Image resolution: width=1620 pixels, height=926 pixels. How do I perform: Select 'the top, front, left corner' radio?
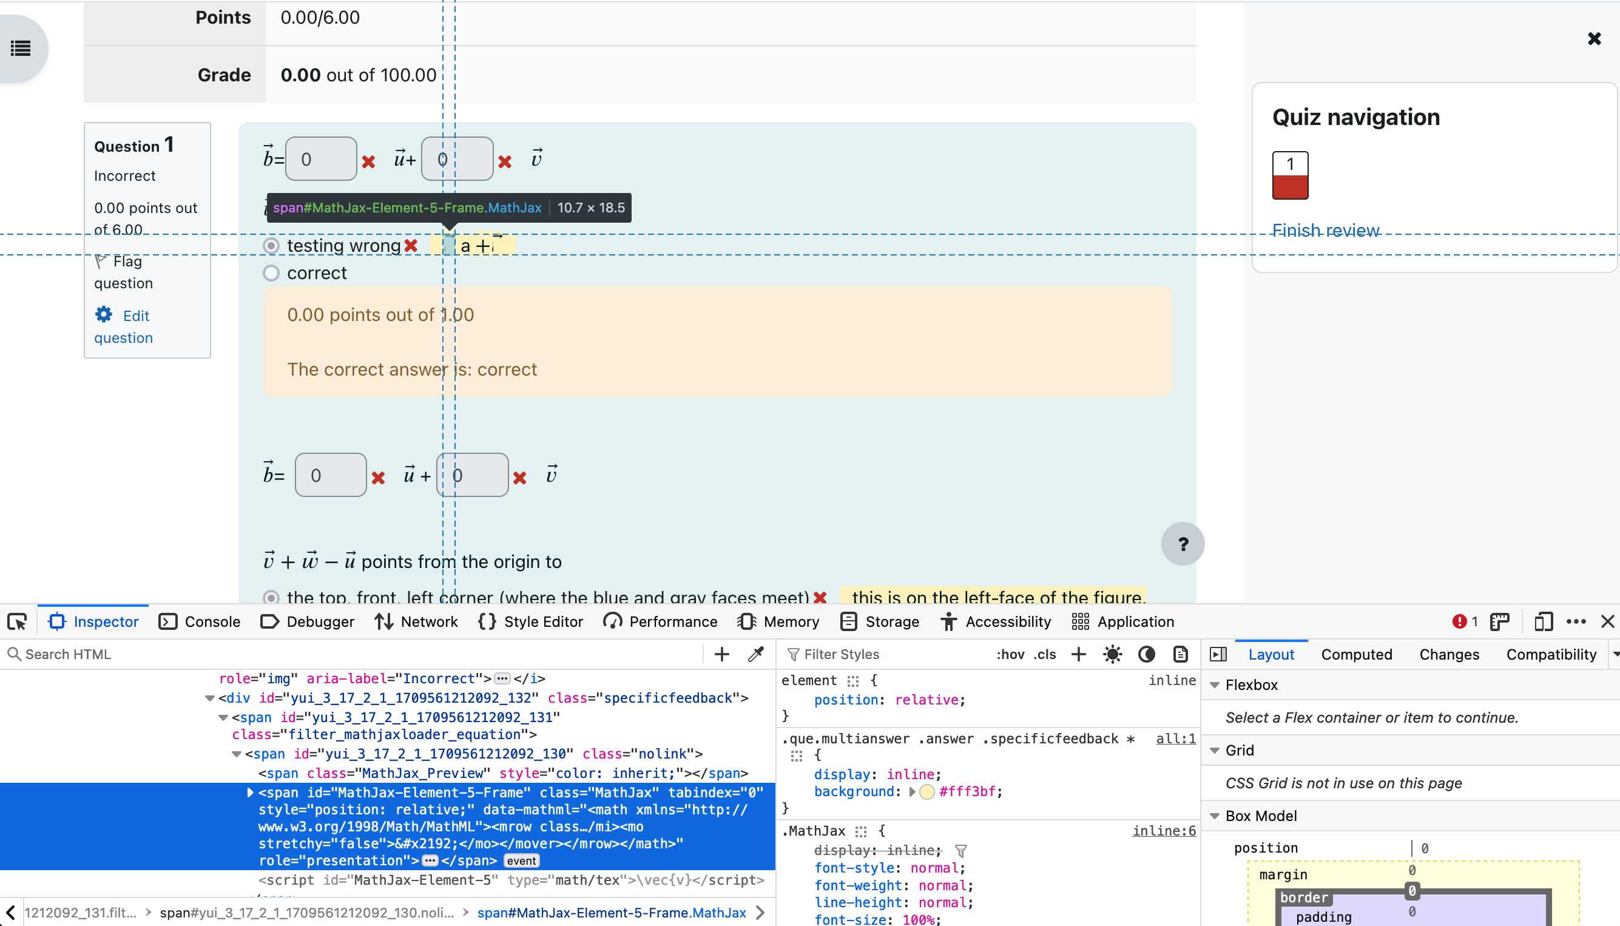(x=271, y=597)
